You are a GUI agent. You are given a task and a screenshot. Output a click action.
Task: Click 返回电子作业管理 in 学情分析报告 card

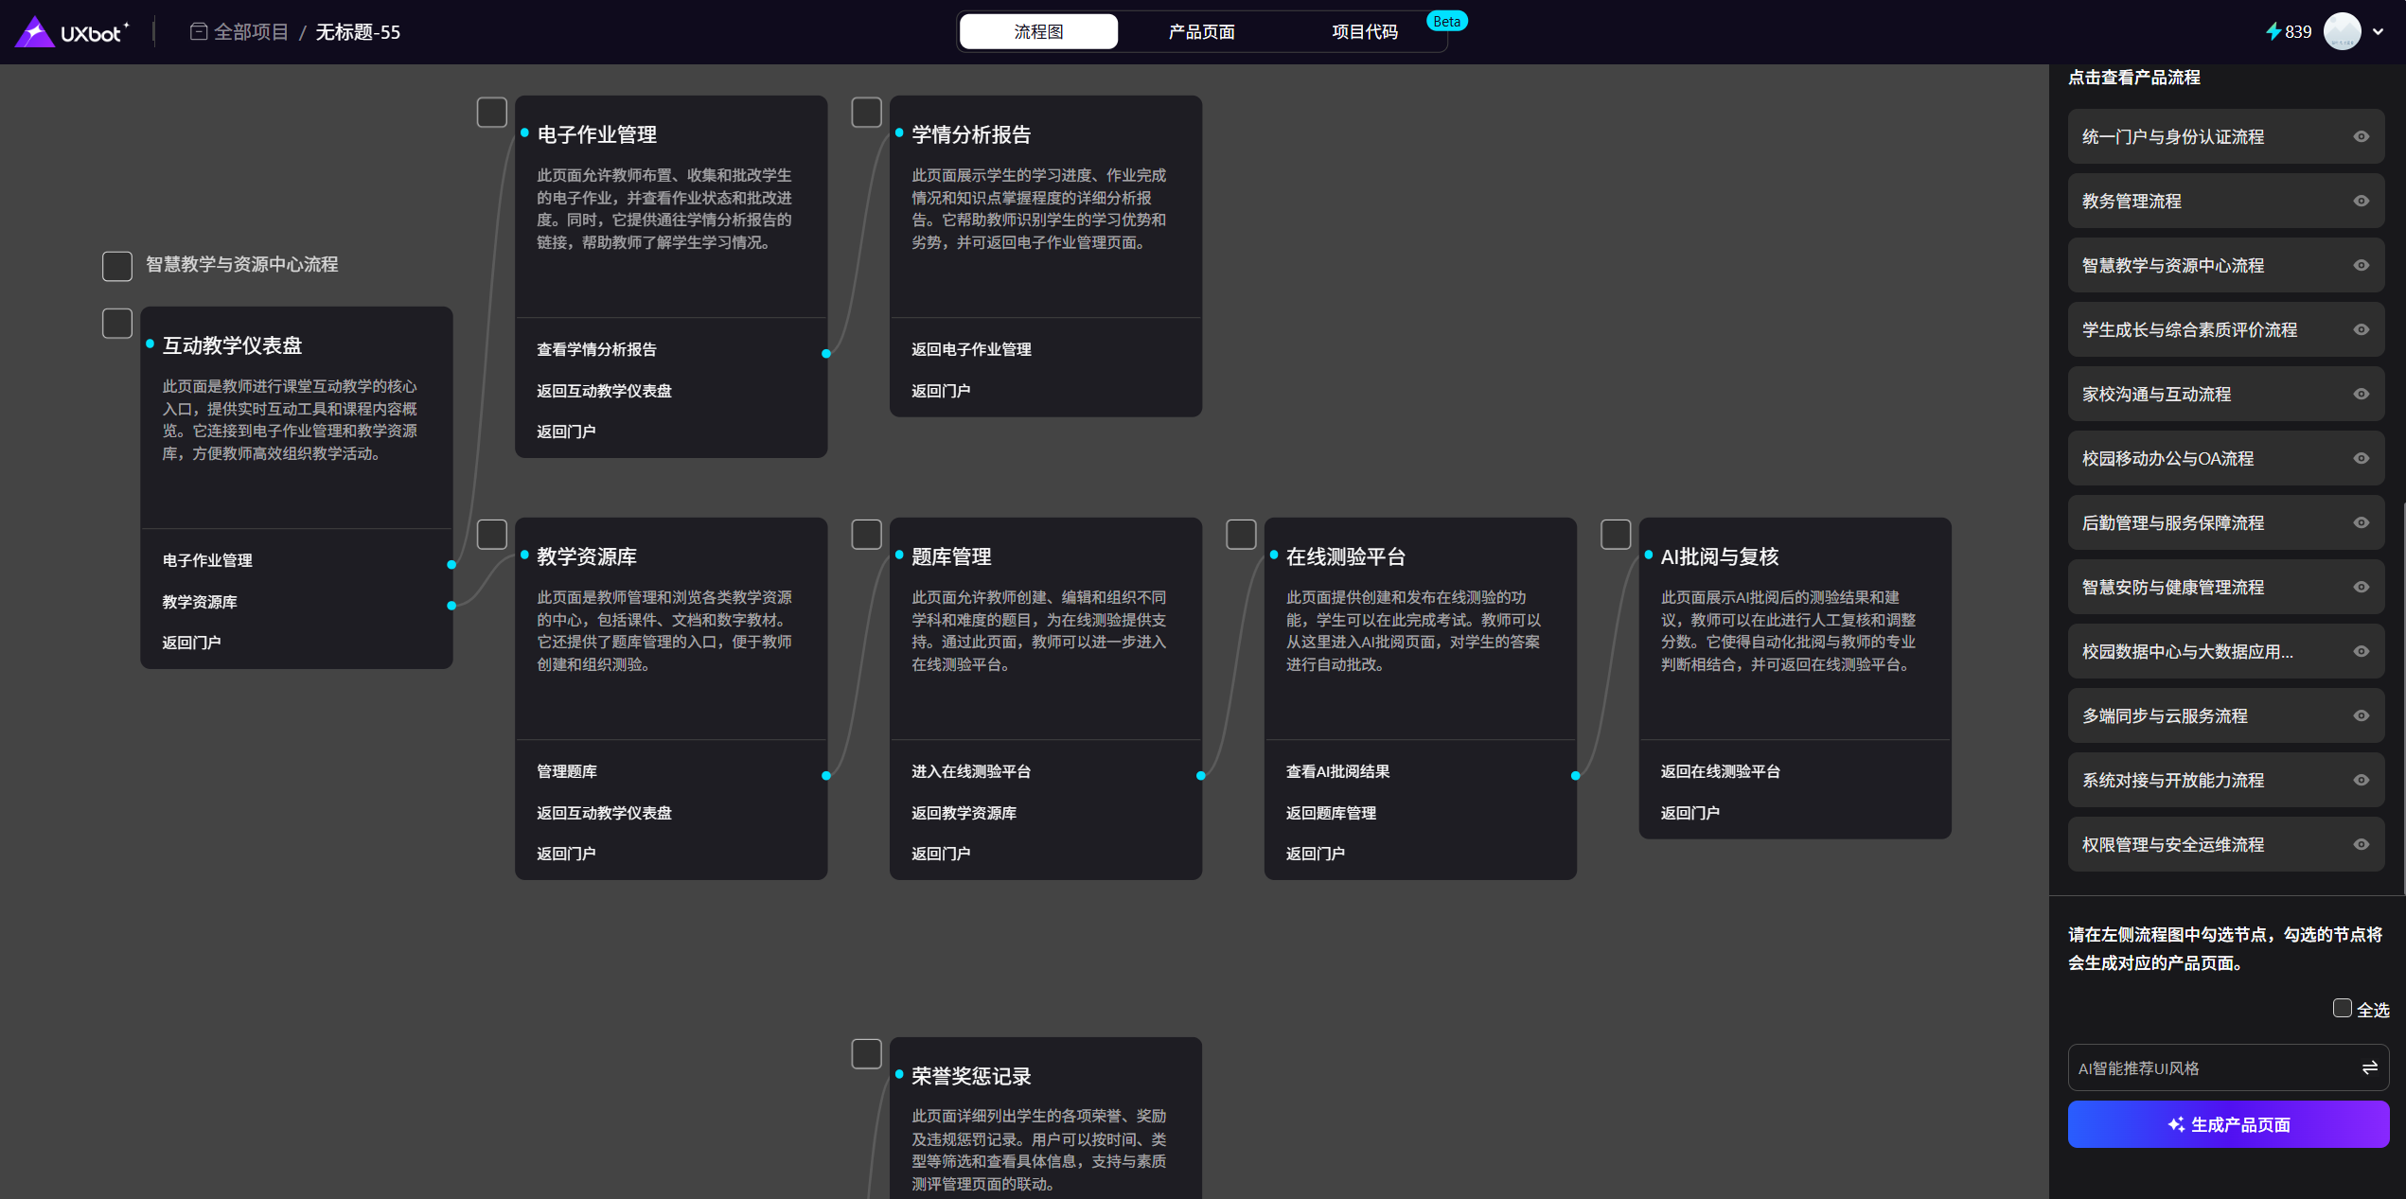point(971,349)
